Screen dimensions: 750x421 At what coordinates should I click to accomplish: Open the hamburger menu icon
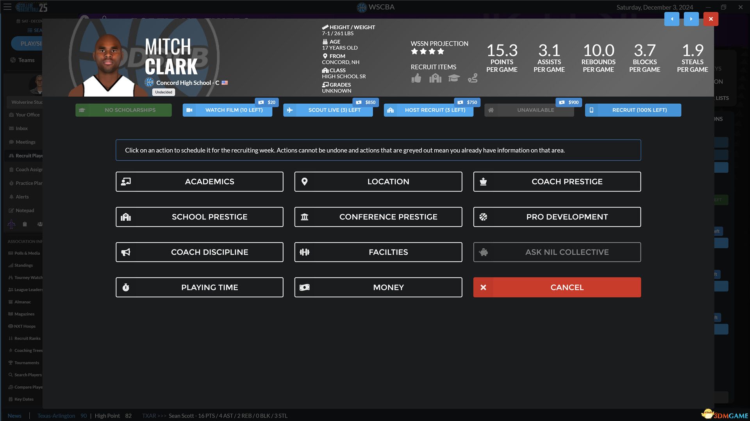tap(7, 7)
